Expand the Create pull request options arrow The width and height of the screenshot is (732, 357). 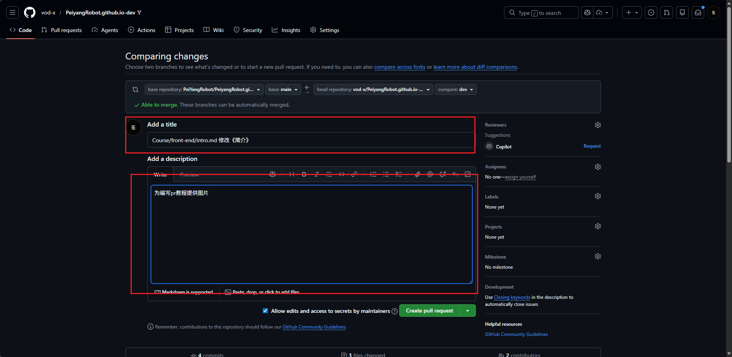468,311
